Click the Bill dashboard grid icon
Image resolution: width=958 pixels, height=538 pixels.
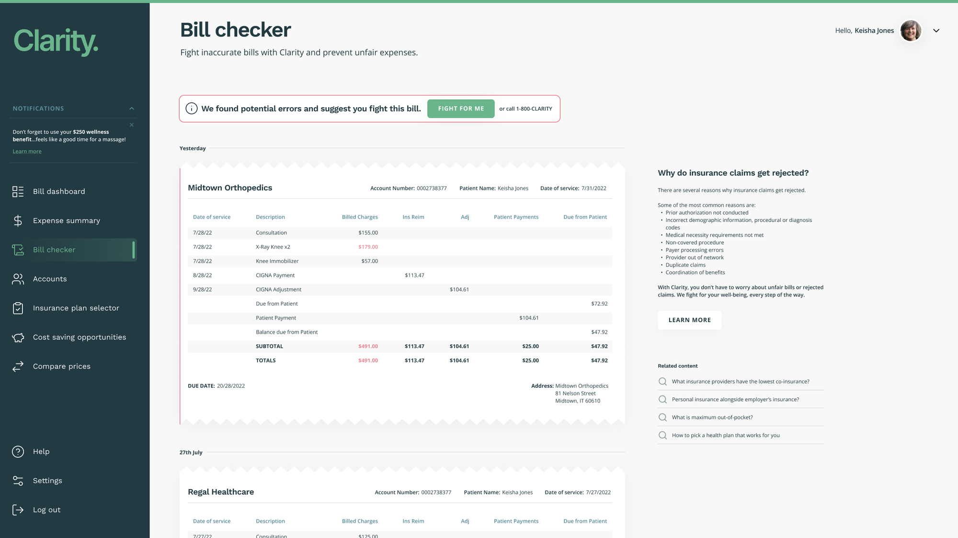pos(18,191)
